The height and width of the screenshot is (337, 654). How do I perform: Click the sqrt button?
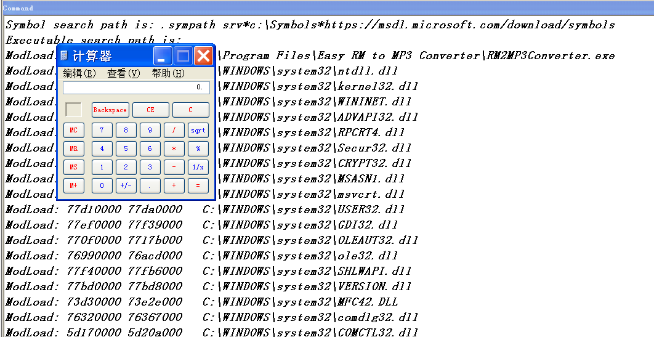198,130
